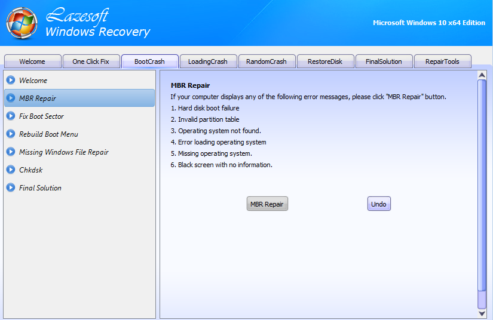Click "4. Error loading operating system" text
The image size is (493, 320).
219,142
